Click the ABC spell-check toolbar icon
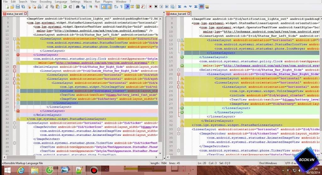This screenshot has width=322, height=175. (202, 7)
